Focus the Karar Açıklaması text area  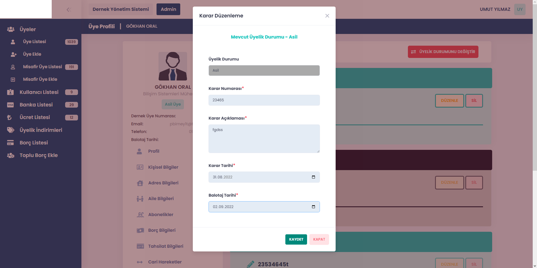pos(264,138)
